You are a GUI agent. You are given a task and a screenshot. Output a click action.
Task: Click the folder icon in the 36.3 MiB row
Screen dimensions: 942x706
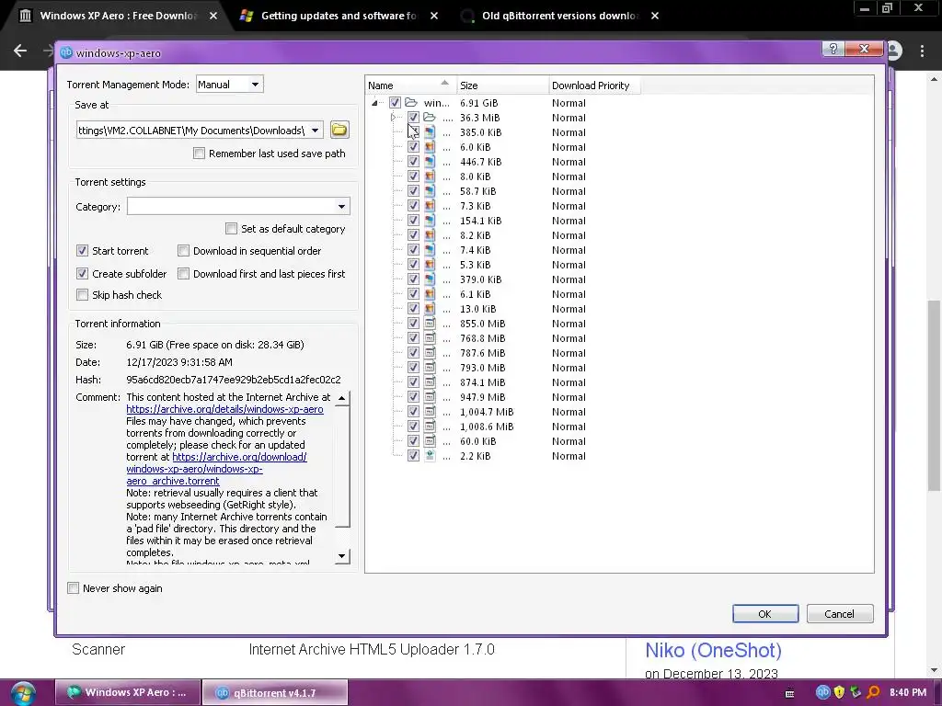click(x=430, y=118)
